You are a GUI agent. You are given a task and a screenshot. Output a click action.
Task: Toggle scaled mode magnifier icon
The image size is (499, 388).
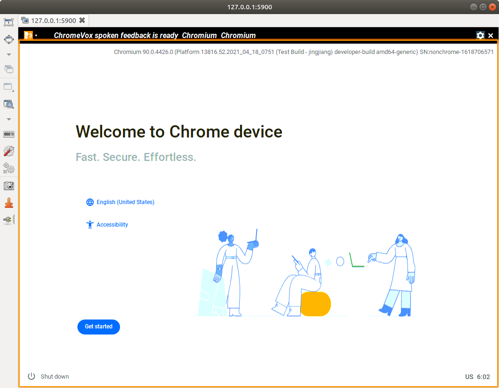pos(8,105)
